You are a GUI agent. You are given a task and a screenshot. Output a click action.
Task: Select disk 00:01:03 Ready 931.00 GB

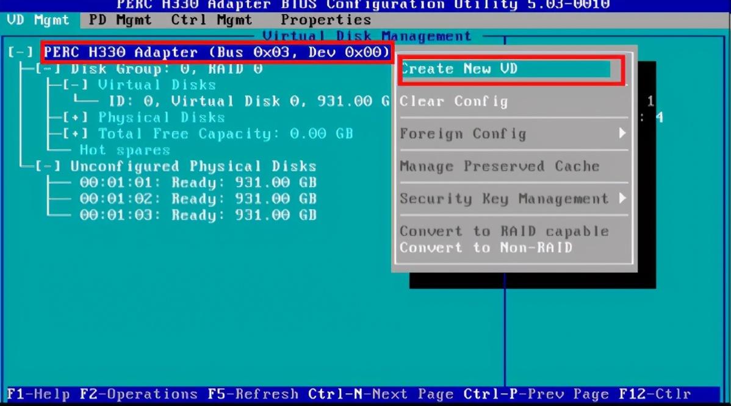click(198, 215)
